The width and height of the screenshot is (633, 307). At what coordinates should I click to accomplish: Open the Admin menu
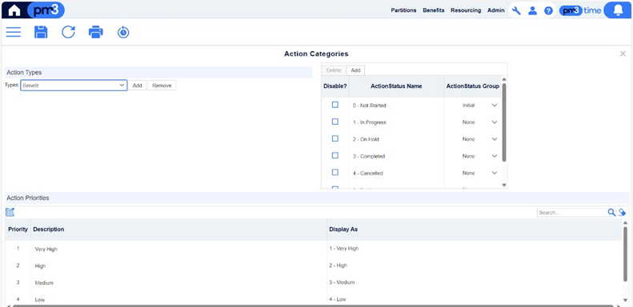(495, 10)
